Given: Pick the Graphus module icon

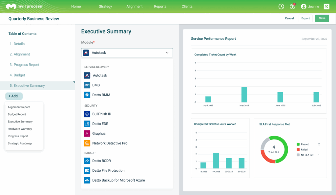Looking at the screenshot, I should tap(87, 134).
